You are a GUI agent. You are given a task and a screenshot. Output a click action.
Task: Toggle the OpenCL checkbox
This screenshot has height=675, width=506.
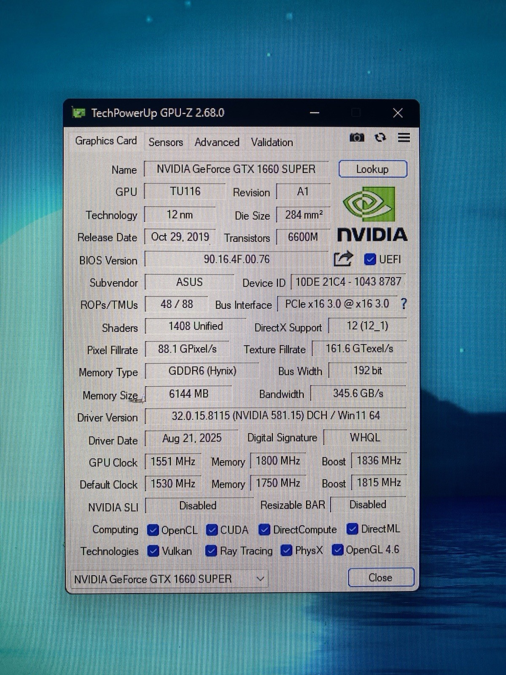tap(153, 530)
